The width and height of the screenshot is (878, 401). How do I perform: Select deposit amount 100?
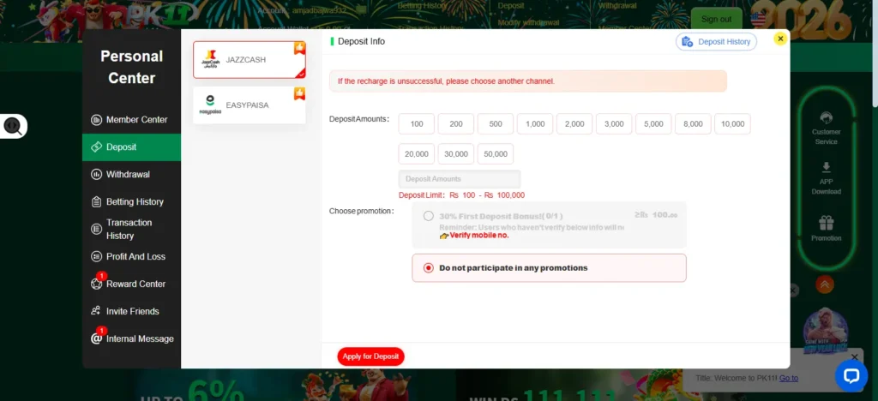tap(417, 124)
